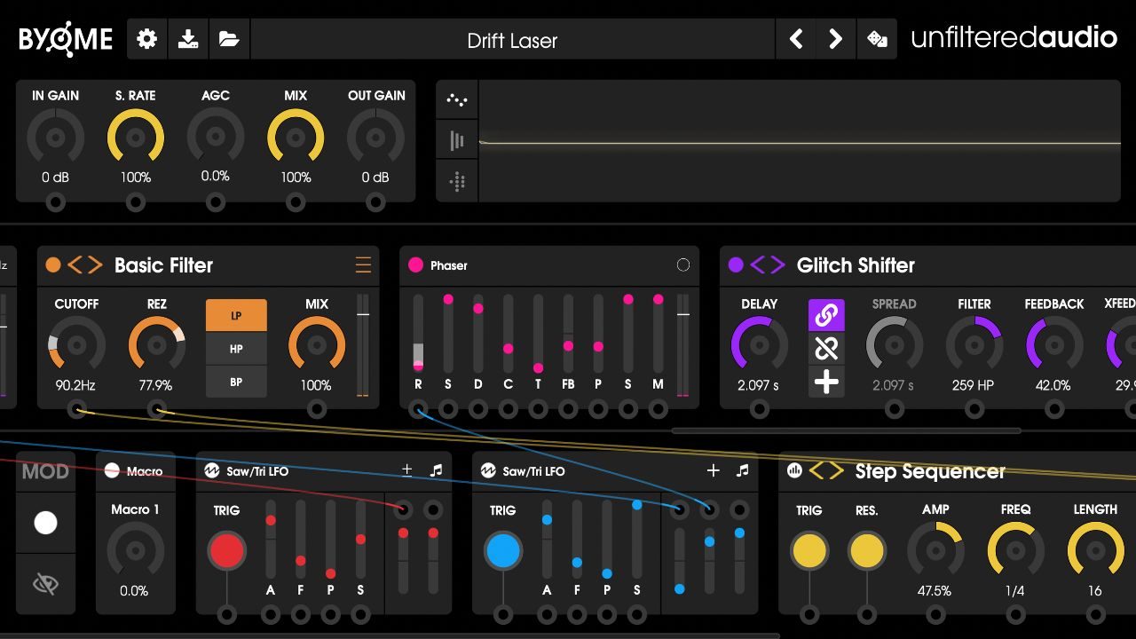The width and height of the screenshot is (1136, 639).
Task: Click the blue Saw/Tri LFO plus icon
Action: coord(713,470)
